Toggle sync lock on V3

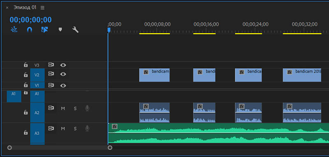(51, 65)
